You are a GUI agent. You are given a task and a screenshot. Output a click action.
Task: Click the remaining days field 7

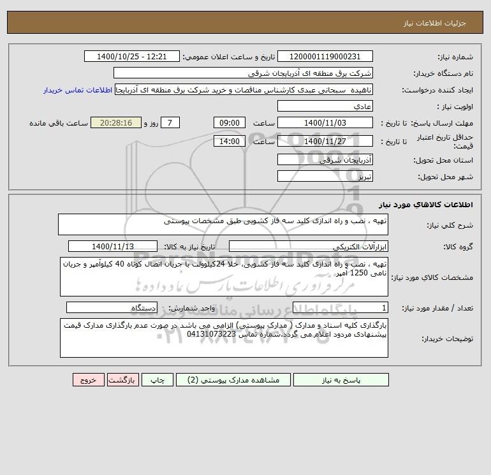pyautogui.click(x=170, y=123)
